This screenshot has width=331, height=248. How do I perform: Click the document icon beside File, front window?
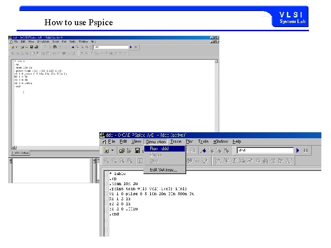(103, 141)
